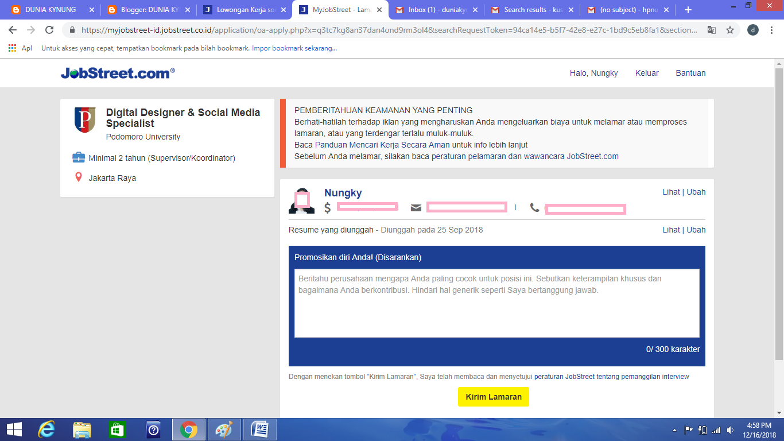The width and height of the screenshot is (784, 441).
Task: Switch to the Search results Gmail tab
Action: point(532,10)
